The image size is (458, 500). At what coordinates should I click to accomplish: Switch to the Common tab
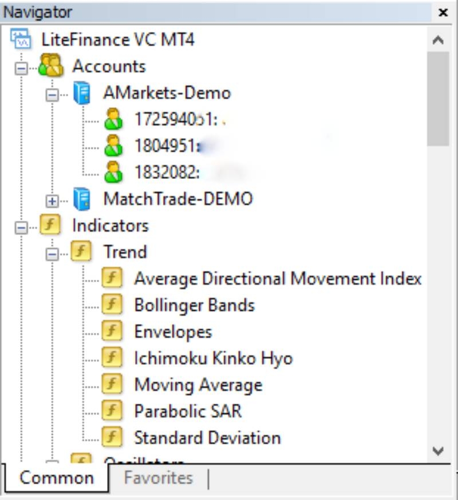point(56,478)
